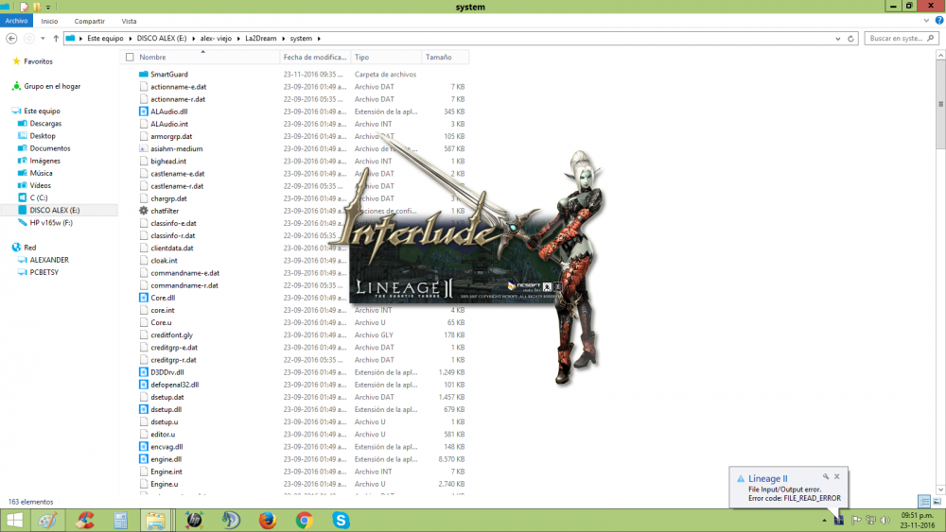Click the Windows Start button
The height and width of the screenshot is (532, 946).
point(14,520)
